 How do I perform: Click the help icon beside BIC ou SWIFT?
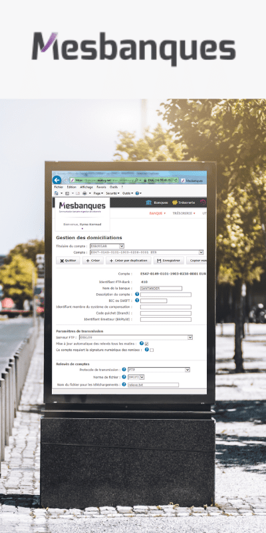tap(137, 300)
